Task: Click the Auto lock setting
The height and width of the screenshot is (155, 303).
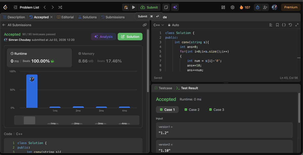Action: point(173,25)
